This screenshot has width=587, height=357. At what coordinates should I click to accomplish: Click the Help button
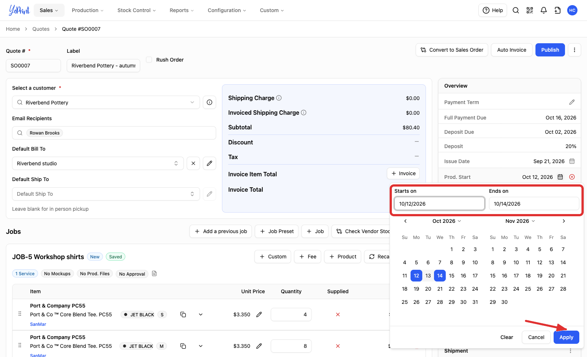tap(493, 10)
